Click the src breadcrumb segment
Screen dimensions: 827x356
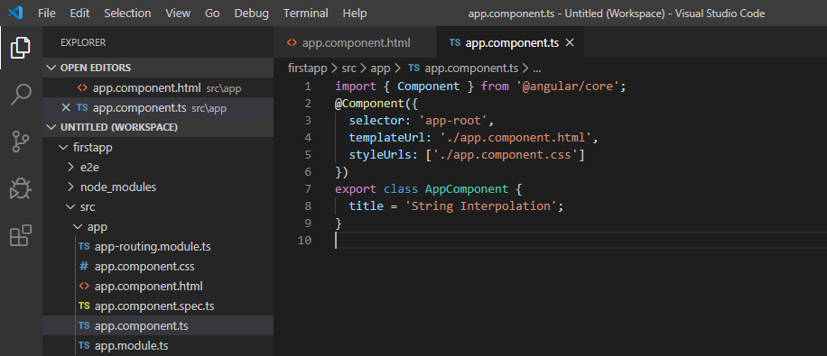click(348, 68)
